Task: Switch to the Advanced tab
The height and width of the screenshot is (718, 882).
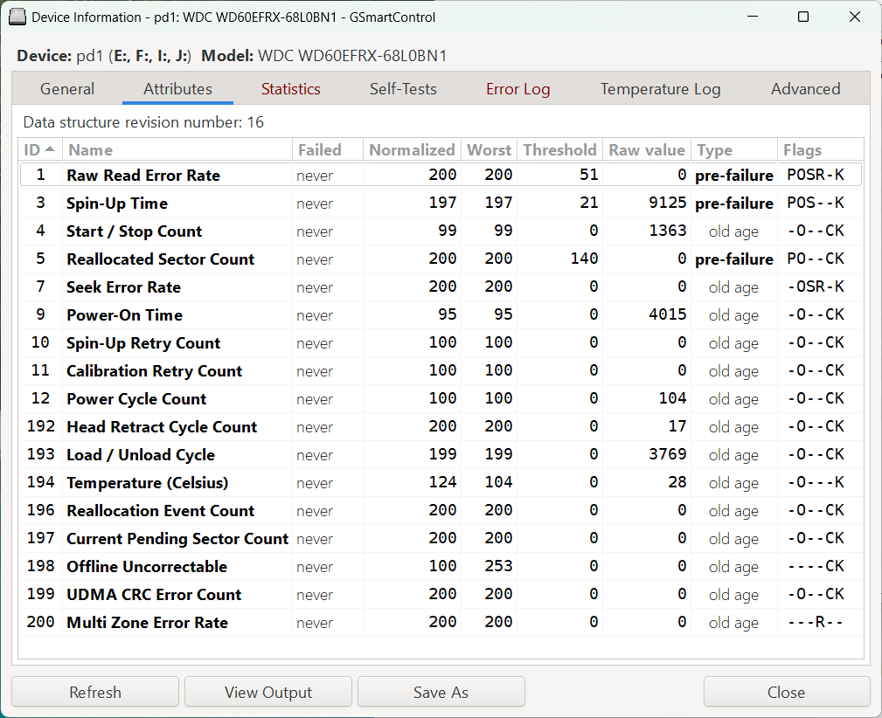Action: click(805, 89)
